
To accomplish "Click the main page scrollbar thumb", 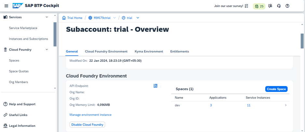I will tap(302, 41).
